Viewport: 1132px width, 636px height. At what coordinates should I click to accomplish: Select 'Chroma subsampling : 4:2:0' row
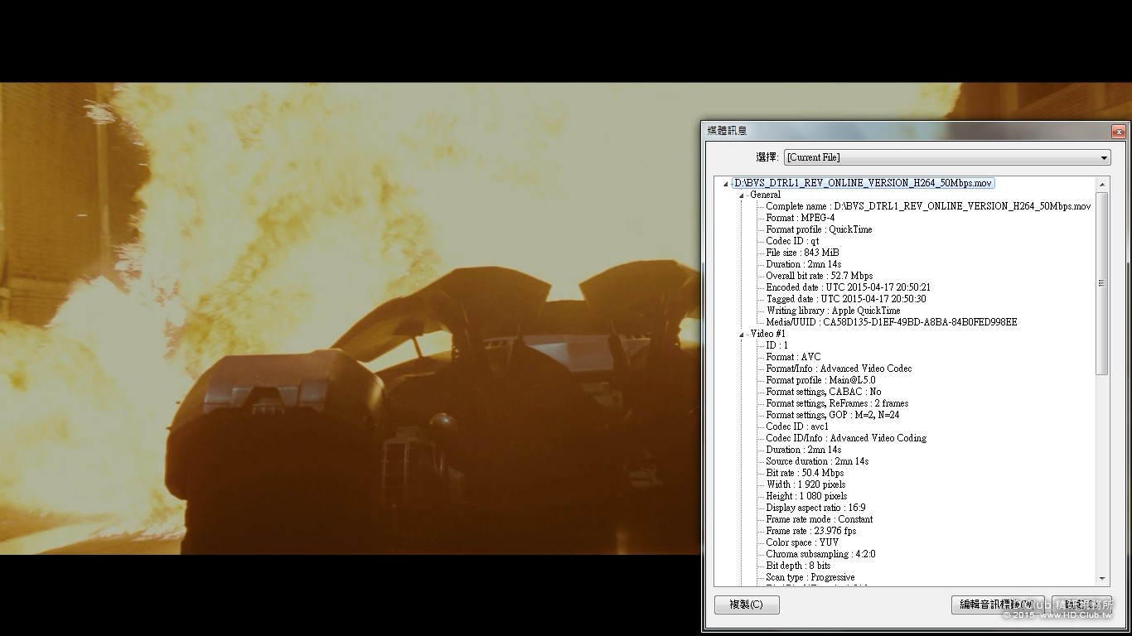(819, 554)
